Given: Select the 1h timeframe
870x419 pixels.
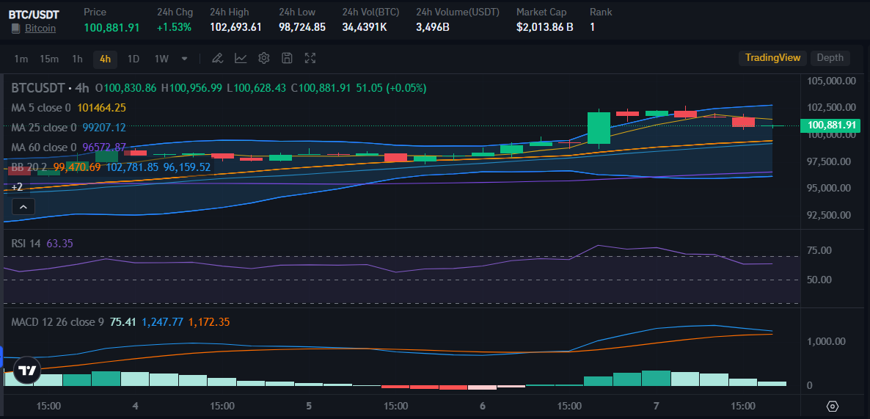Looking at the screenshot, I should click(x=77, y=59).
